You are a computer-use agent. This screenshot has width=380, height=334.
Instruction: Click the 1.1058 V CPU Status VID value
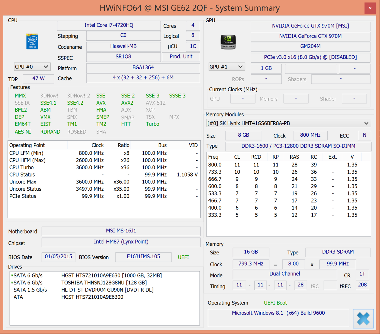[187, 175]
